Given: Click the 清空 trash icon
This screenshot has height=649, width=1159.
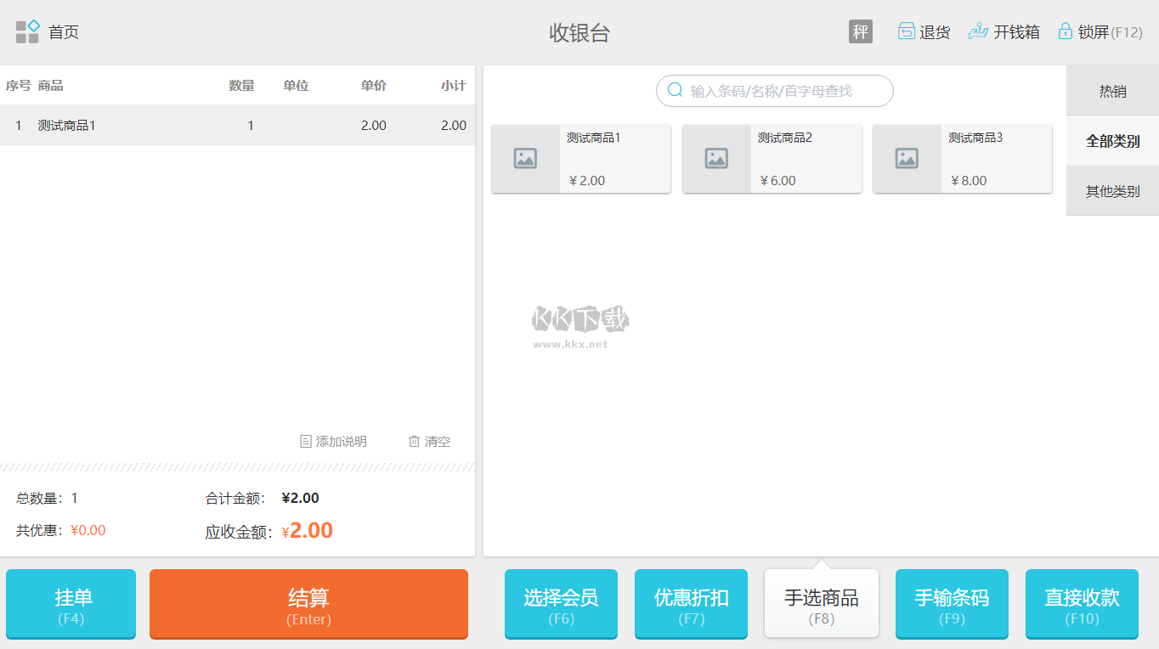Looking at the screenshot, I should click(415, 442).
